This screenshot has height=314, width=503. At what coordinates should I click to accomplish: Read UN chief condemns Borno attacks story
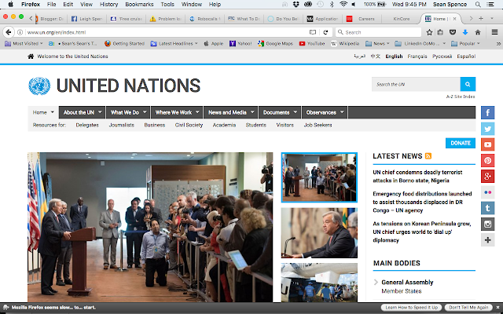tap(417, 176)
